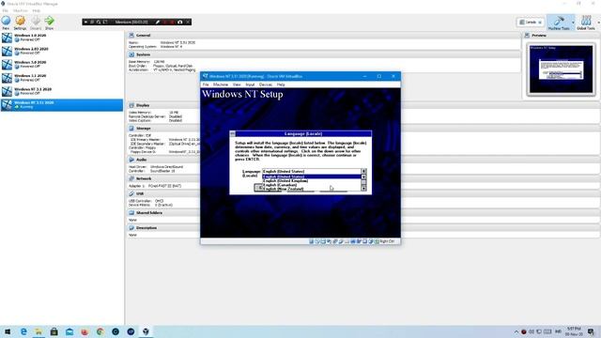Click the camera icon on recording bar
The height and width of the screenshot is (338, 601).
pyautogui.click(x=179, y=23)
